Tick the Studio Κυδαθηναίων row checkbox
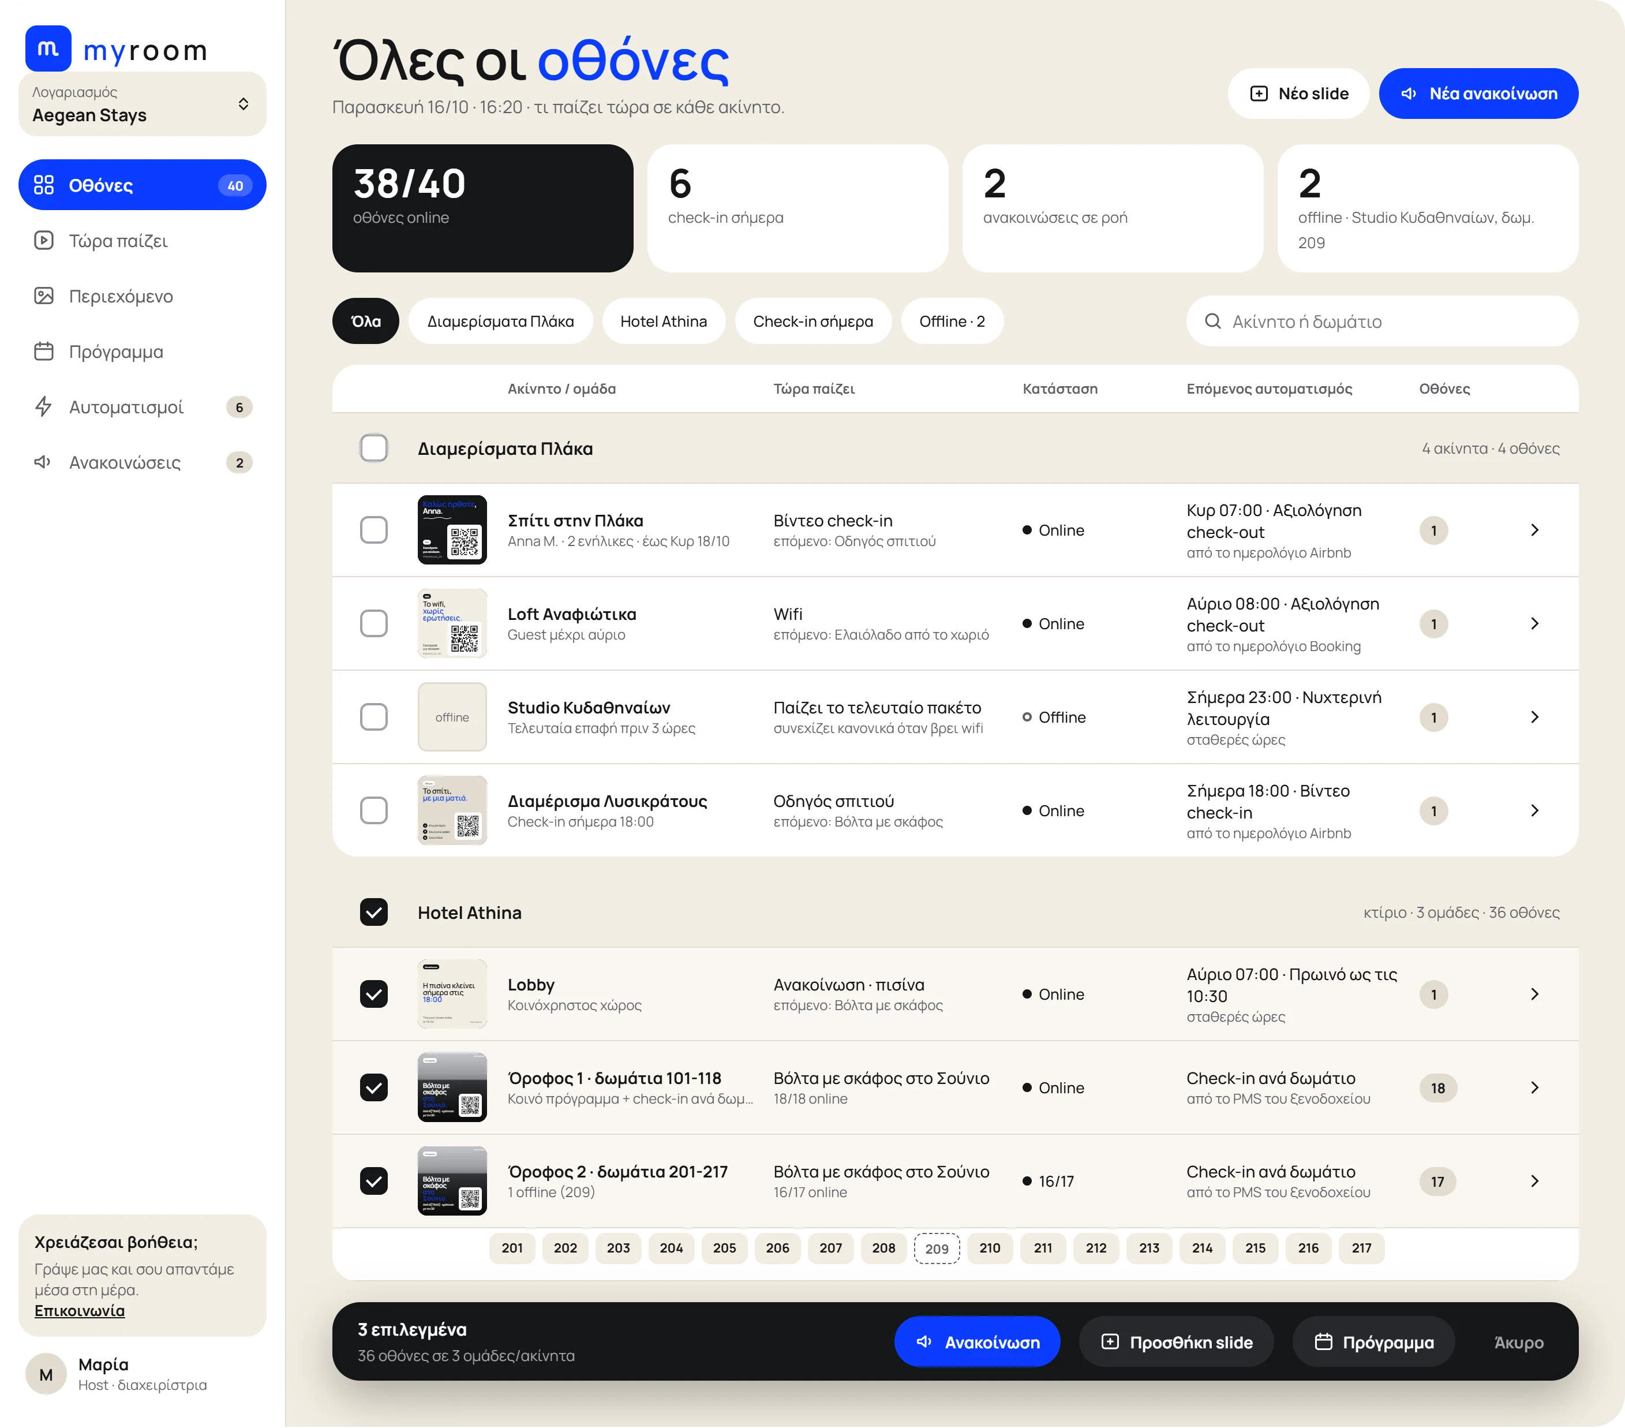The image size is (1625, 1428). [374, 717]
